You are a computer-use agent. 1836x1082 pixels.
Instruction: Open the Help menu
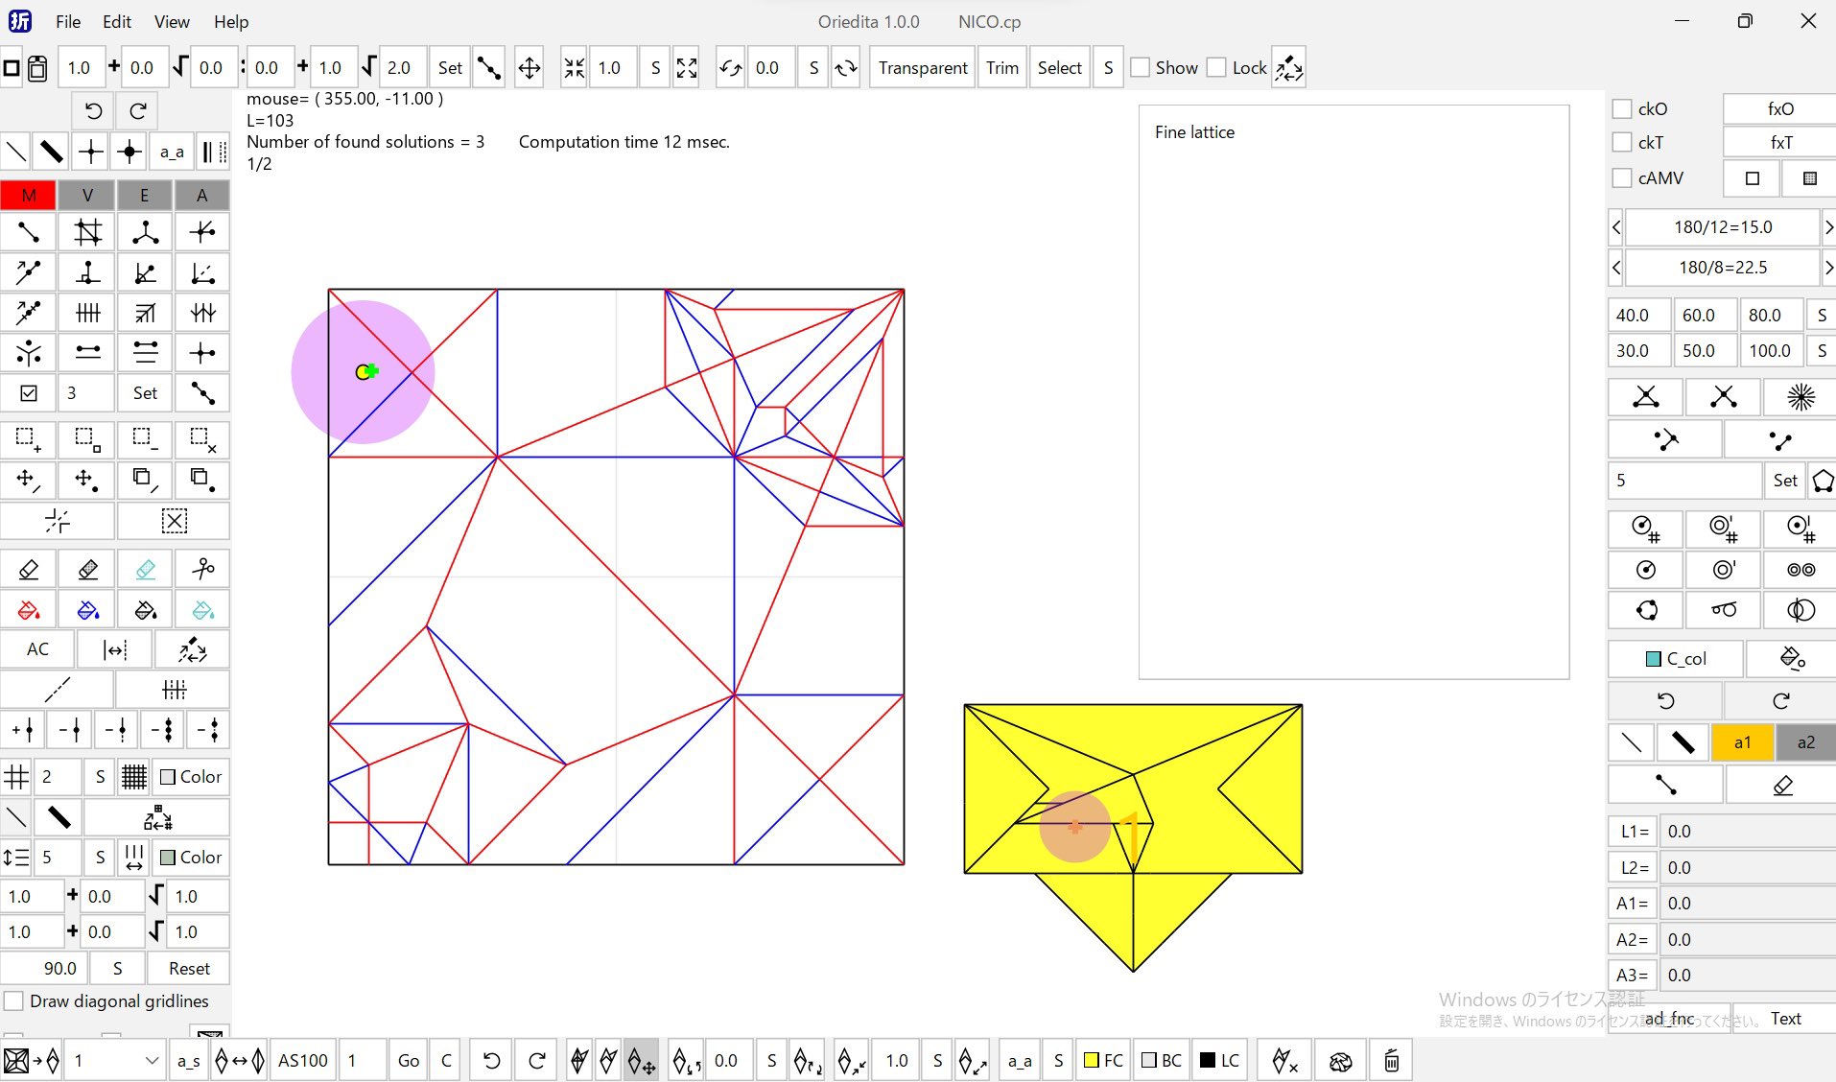[231, 21]
